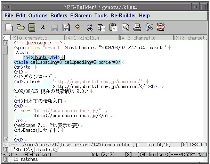Click "(RE Builder)" mode indicator
This screenshot has width=210, height=164.
(154, 155)
